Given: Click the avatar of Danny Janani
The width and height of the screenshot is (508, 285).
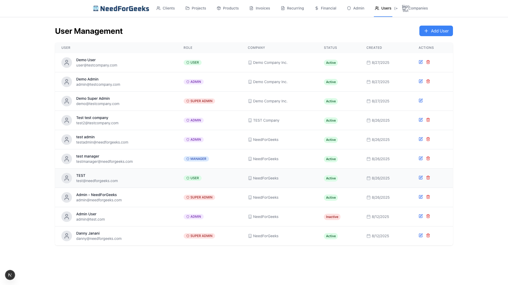Looking at the screenshot, I should pos(66,236).
